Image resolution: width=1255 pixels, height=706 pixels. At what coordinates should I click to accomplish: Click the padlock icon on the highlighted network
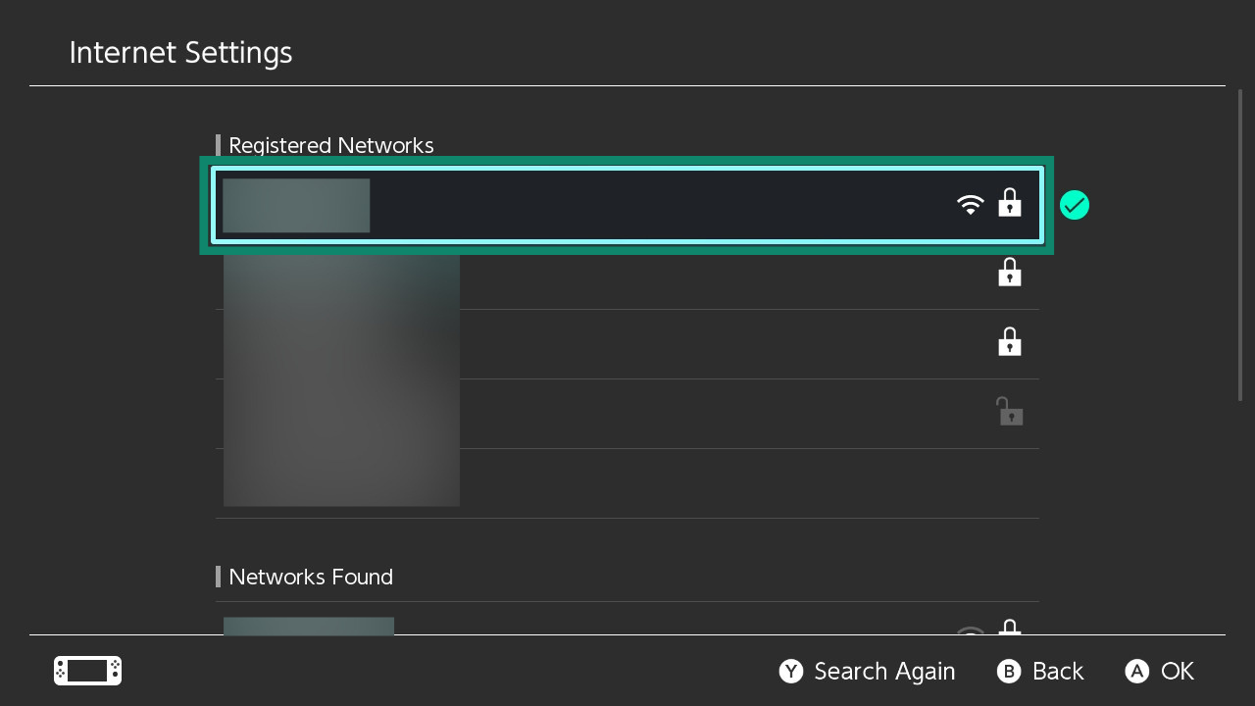coord(1010,203)
